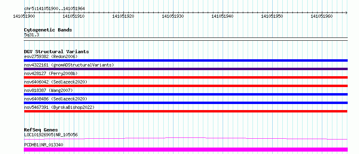
Task: Click the PCDHB1|NM_013340 gene label
Action: tap(44, 145)
